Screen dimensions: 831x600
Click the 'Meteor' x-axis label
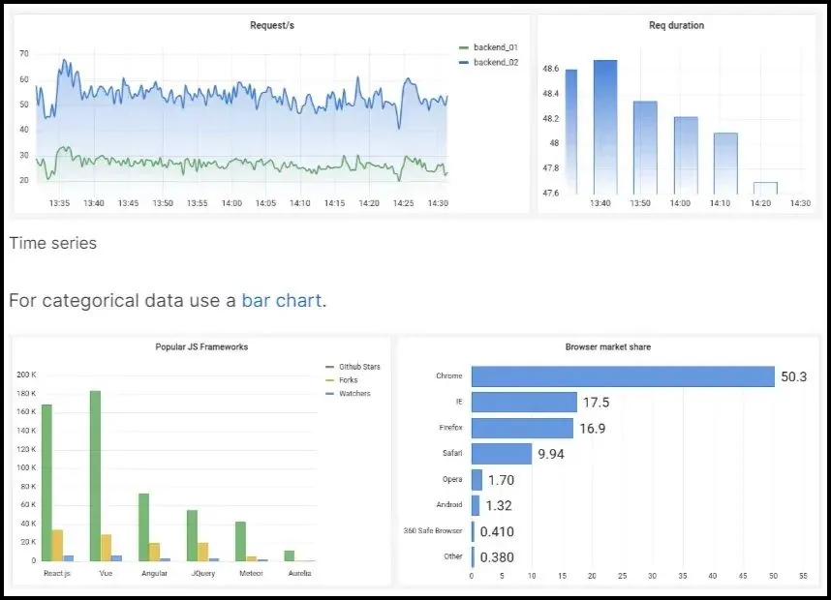click(x=251, y=573)
